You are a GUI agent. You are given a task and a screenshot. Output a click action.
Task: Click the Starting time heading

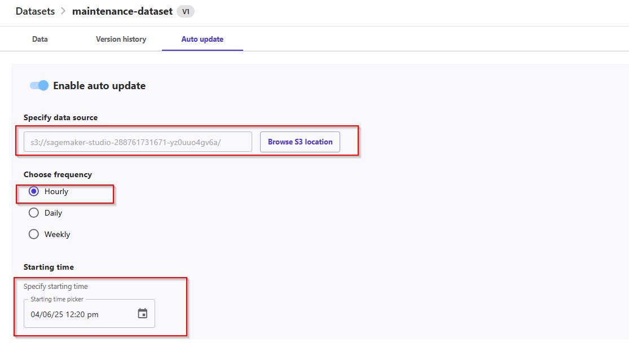(49, 267)
